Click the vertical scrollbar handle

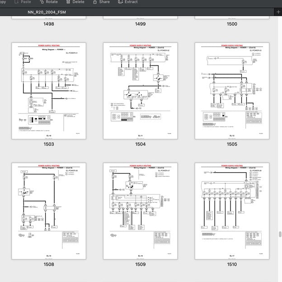(x=280, y=234)
